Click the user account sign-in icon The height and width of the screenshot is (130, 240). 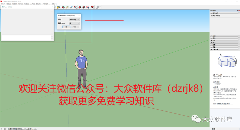tap(97, 7)
